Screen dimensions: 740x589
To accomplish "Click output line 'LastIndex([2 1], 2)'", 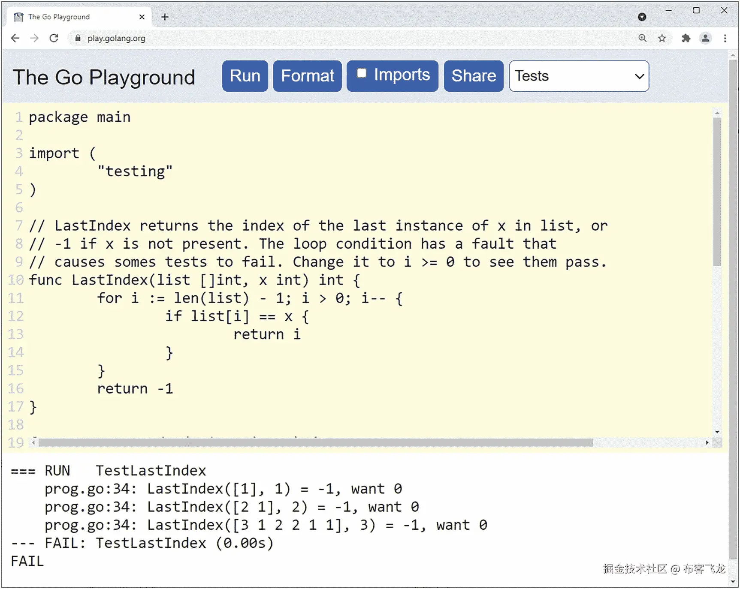I will pos(232,507).
